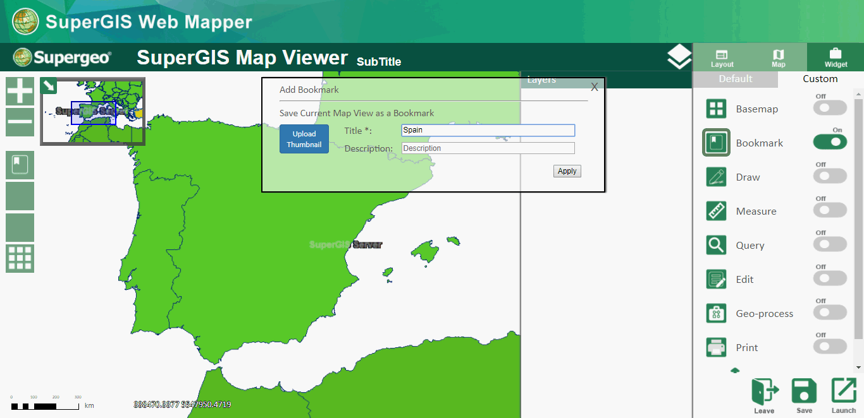Viewport: 864px width, 418px height.
Task: Save the map with floppy icon
Action: tap(805, 396)
